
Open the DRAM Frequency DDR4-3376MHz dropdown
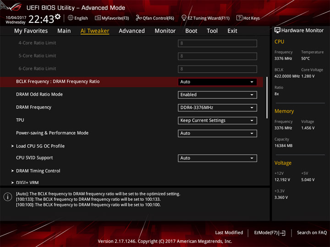pyautogui.click(x=217, y=107)
